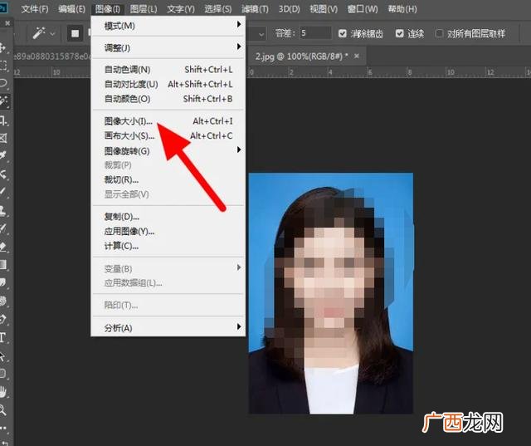Select the Pen tool
Viewport: 531px width, 446px height.
click(x=2, y=319)
